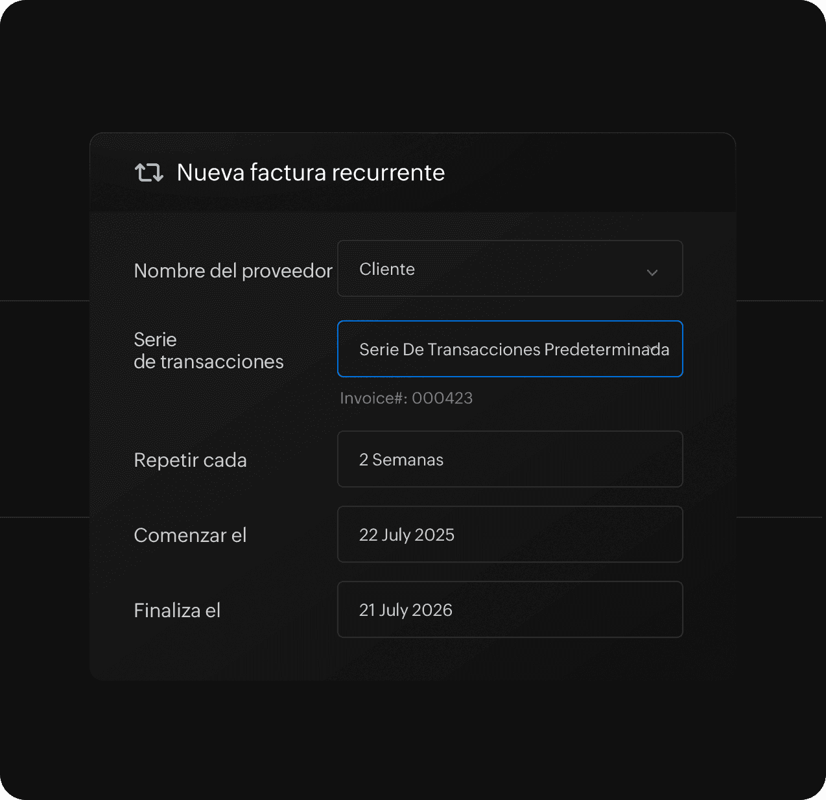Select the Serie De Transacciones Predeterminada field
Screen dimensions: 826x800
coord(510,349)
